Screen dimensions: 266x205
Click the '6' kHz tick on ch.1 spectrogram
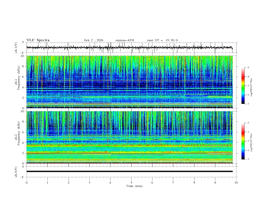point(24,77)
